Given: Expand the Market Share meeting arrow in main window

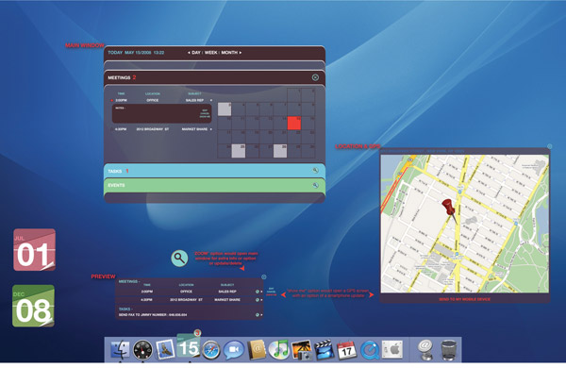Looking at the screenshot, I should coord(211,129).
